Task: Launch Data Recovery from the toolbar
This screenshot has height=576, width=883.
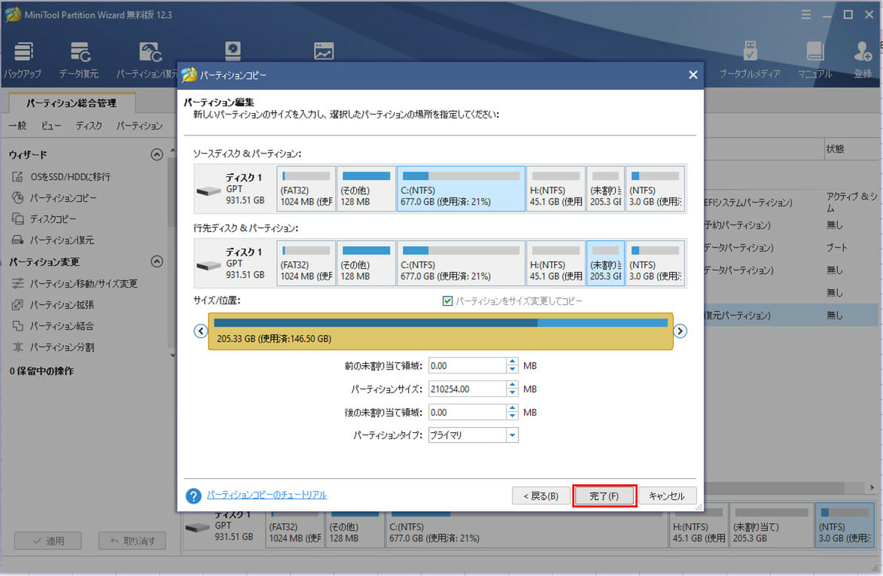Action: pos(79,59)
